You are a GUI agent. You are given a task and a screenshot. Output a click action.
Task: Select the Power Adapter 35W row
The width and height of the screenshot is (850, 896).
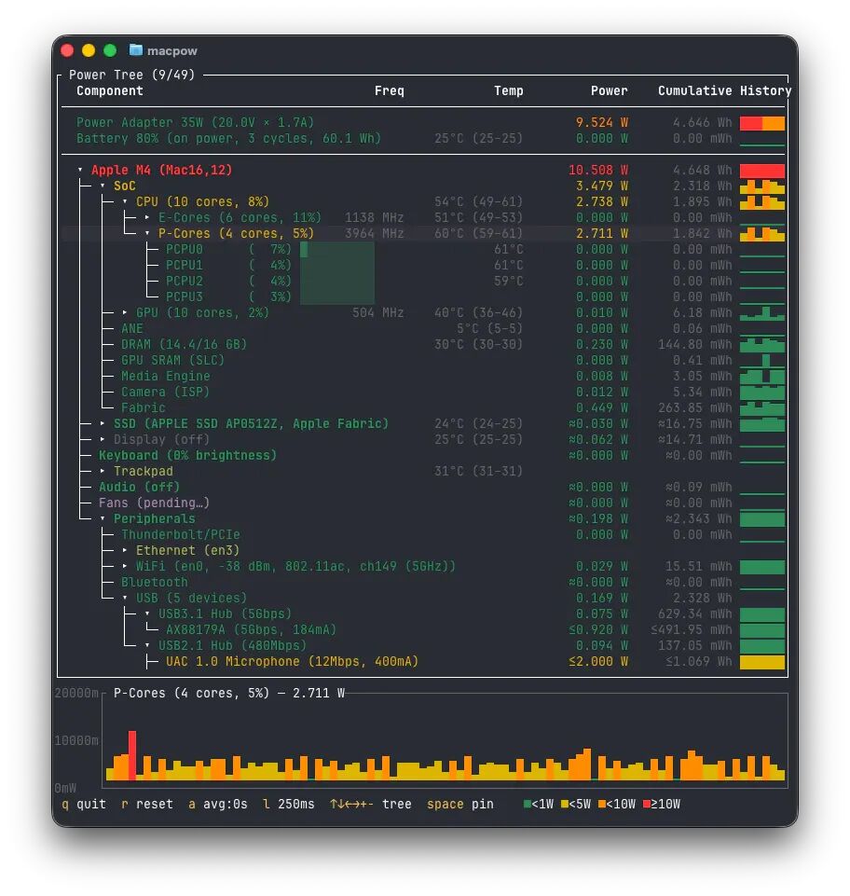click(x=423, y=122)
